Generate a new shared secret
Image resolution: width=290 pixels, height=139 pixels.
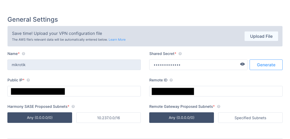(266, 65)
